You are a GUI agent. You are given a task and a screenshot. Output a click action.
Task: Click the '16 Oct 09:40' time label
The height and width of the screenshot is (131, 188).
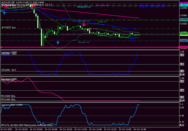[51, 129]
